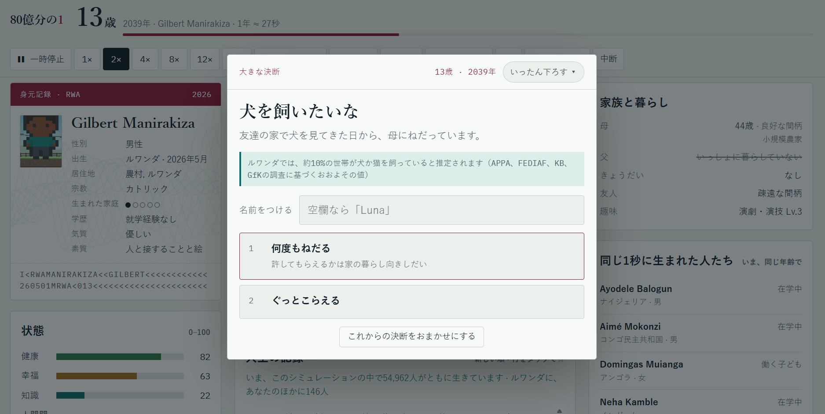This screenshot has height=414, width=825.
Task: Pause the simulation with 一時停止 button
Action: (40, 59)
